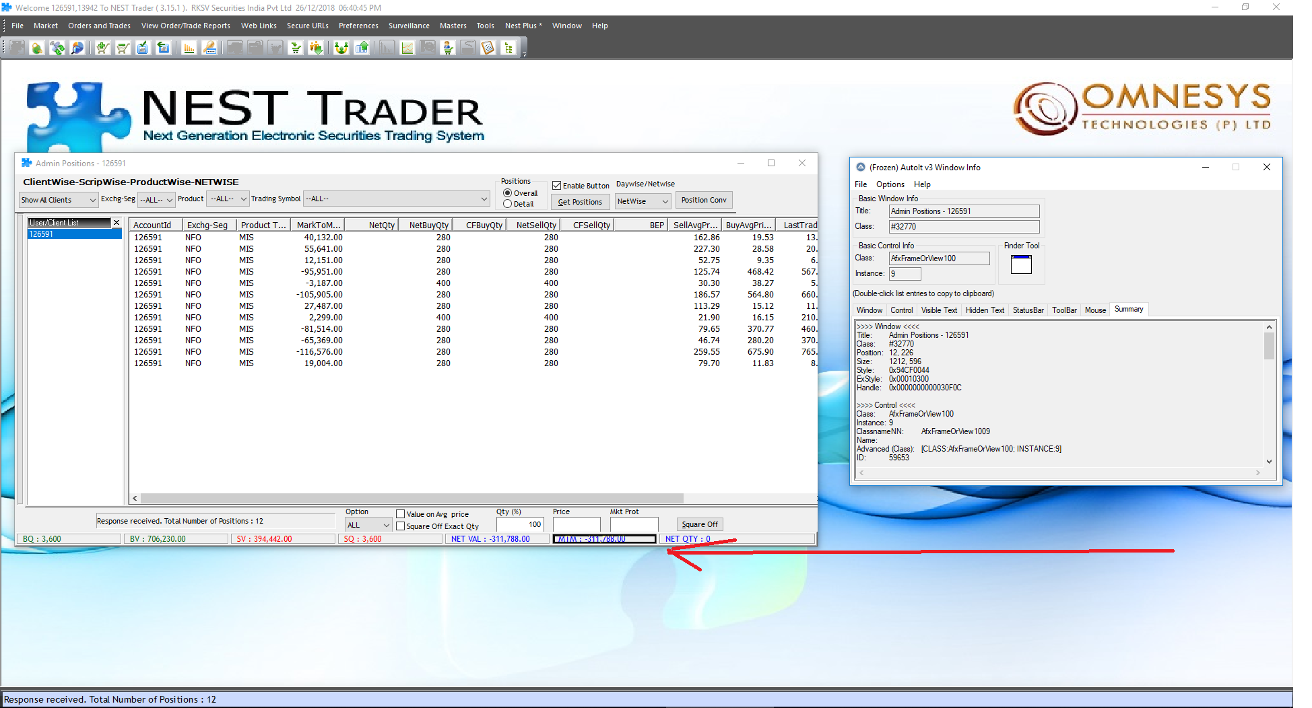1312x708 pixels.
Task: Click the orange bar chart toolbar icon
Action: tap(189, 48)
